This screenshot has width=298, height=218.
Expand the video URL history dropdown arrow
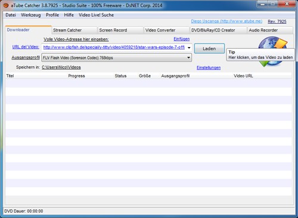(x=189, y=48)
